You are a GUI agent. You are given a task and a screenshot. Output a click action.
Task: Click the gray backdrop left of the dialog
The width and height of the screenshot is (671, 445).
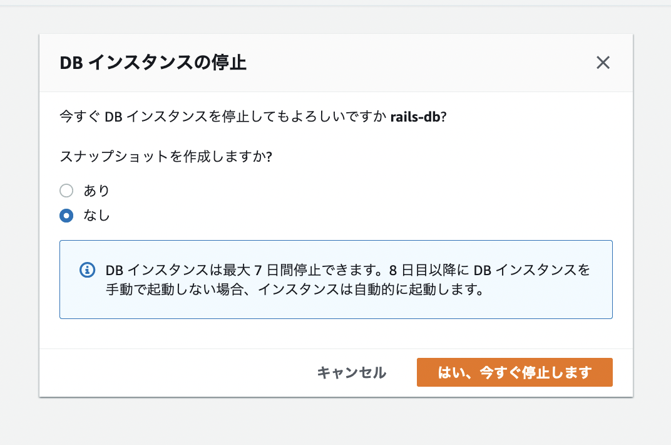point(19,219)
